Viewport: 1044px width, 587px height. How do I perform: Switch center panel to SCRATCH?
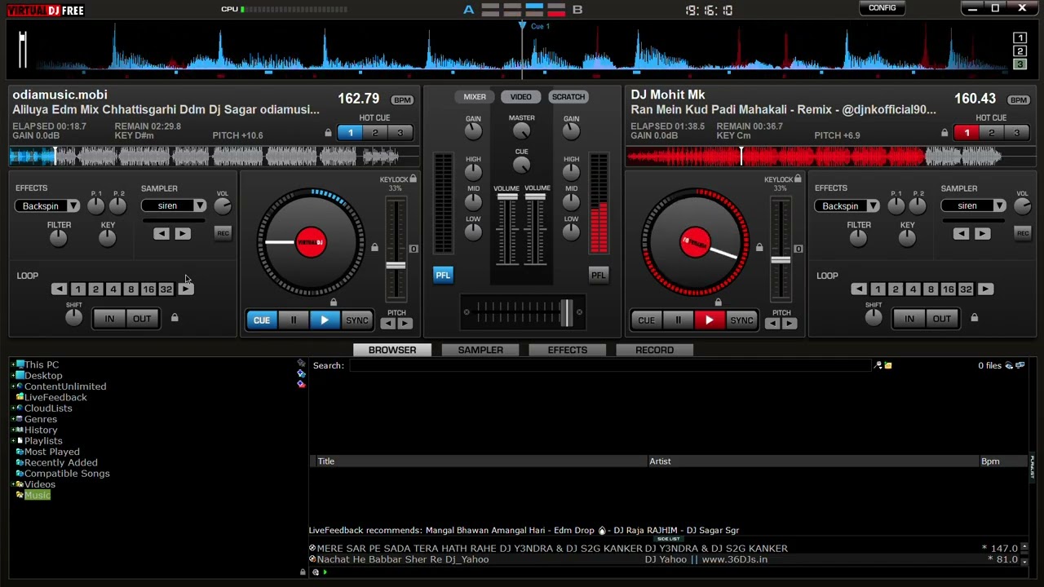568,97
